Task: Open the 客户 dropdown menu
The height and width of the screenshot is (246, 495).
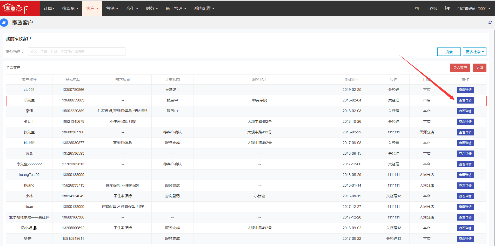Action: [x=92, y=9]
